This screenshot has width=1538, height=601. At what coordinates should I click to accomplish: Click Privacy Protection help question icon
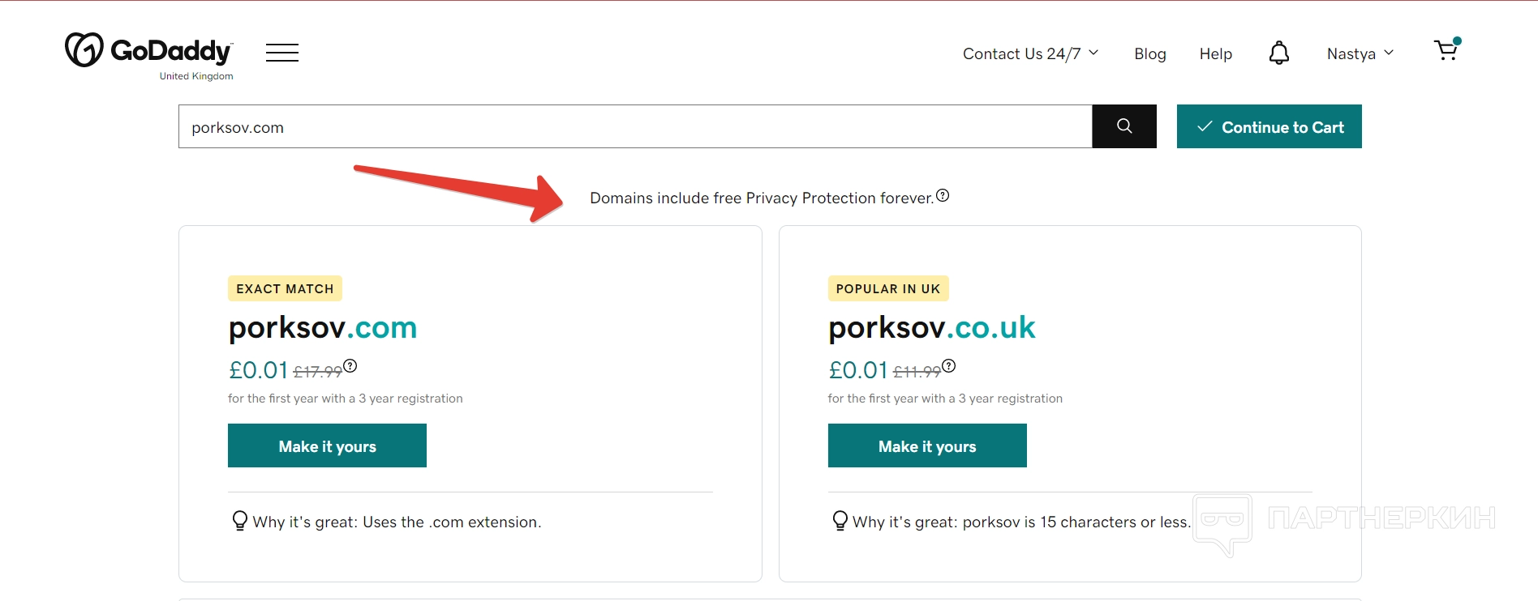[943, 195]
